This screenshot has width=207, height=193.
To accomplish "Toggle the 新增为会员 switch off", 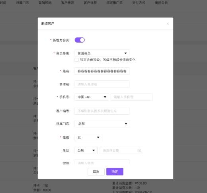I will pos(80,40).
